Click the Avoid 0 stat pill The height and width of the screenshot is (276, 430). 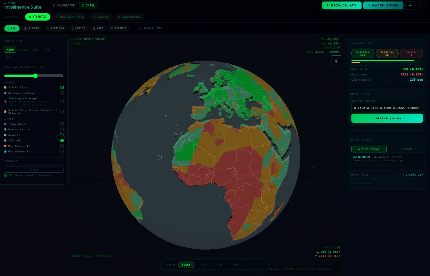click(x=411, y=53)
